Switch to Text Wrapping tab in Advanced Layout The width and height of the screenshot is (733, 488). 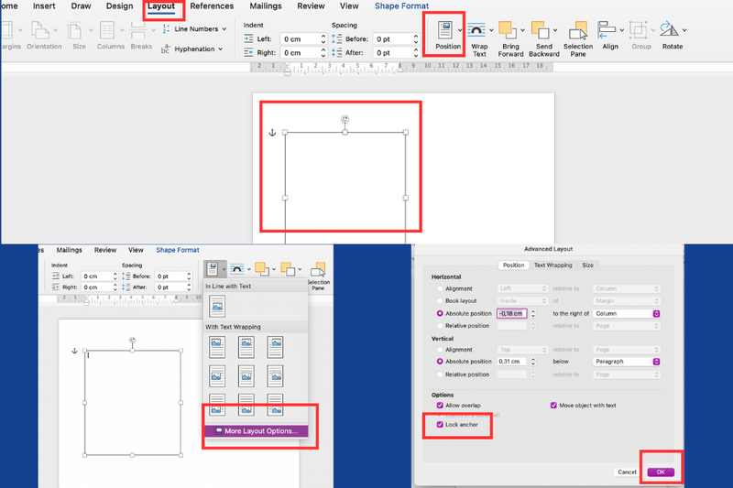[x=553, y=266]
